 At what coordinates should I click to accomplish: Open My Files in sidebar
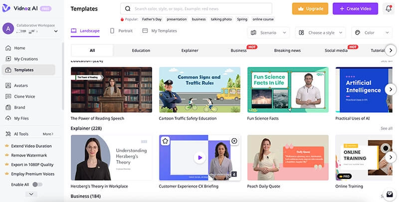21,118
